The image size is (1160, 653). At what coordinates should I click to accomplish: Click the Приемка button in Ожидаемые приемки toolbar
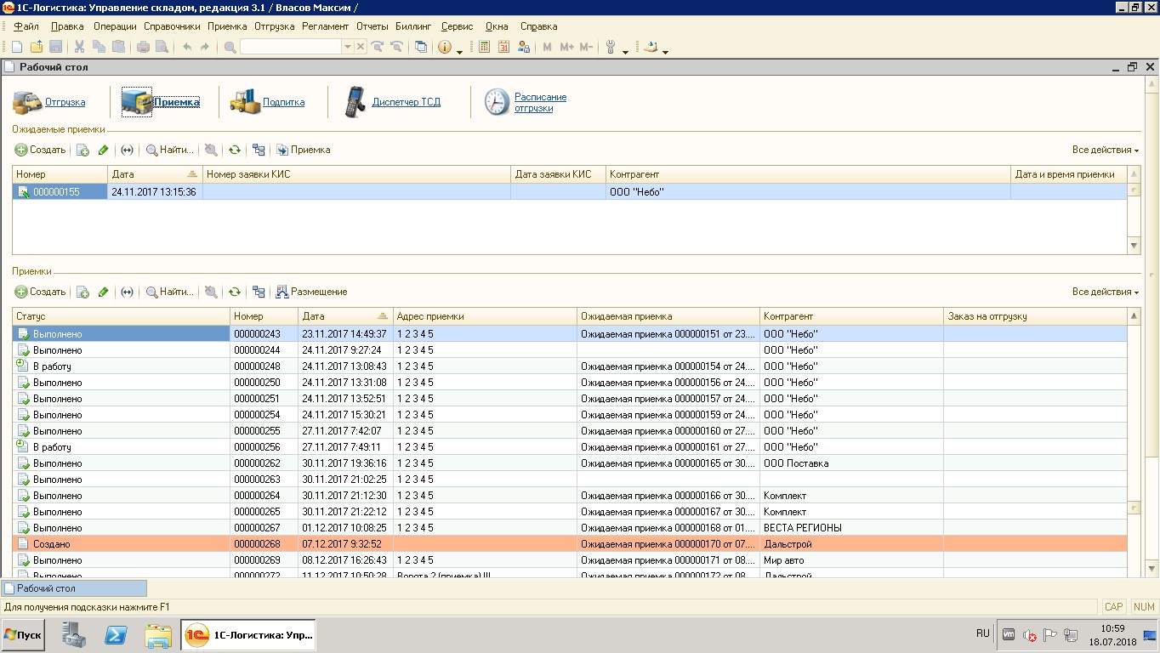pyautogui.click(x=304, y=150)
